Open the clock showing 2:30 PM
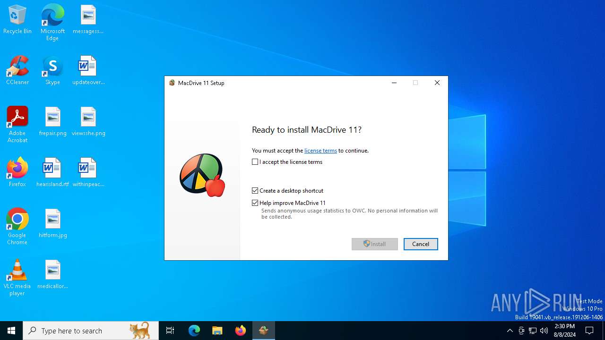This screenshot has height=340, width=605. pos(565,331)
